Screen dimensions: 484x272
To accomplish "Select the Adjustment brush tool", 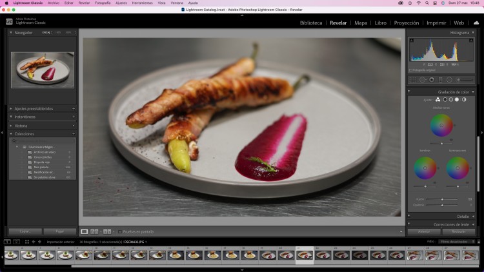I will point(465,80).
